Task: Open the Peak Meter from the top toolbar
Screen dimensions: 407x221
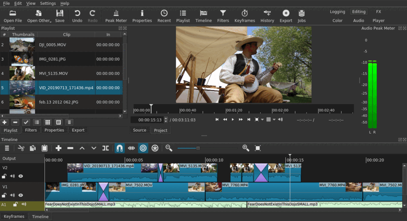Action: (116, 16)
